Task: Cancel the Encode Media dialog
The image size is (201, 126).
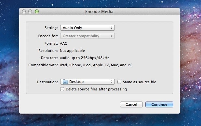Action: 131,104
